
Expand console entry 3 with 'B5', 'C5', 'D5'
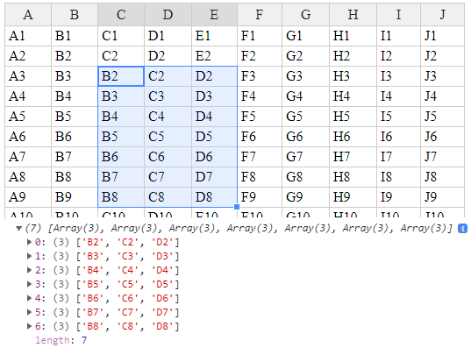pyautogui.click(x=30, y=284)
